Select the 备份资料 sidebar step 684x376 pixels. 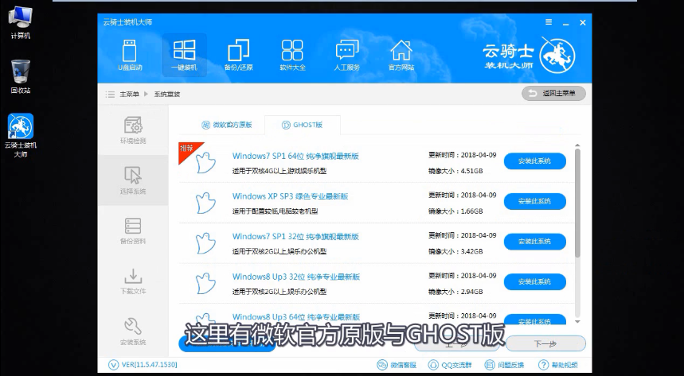(x=133, y=231)
